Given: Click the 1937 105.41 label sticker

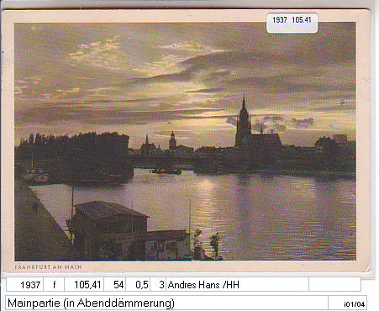Looking at the screenshot, I should point(292,23).
